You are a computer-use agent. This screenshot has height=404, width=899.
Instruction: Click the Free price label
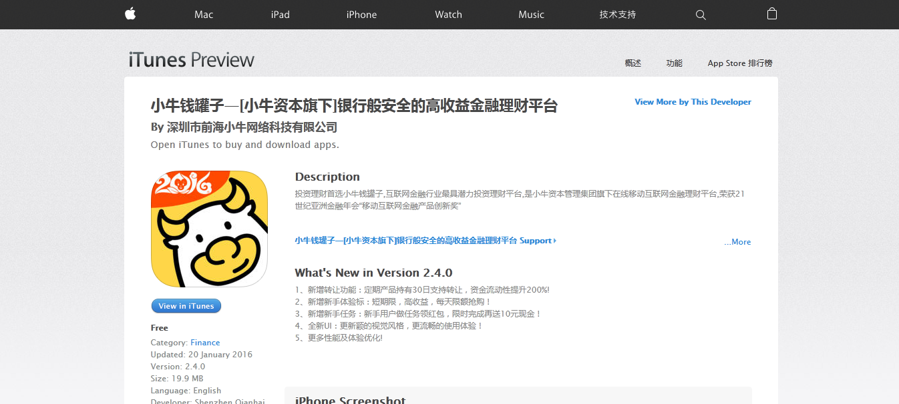click(x=160, y=328)
